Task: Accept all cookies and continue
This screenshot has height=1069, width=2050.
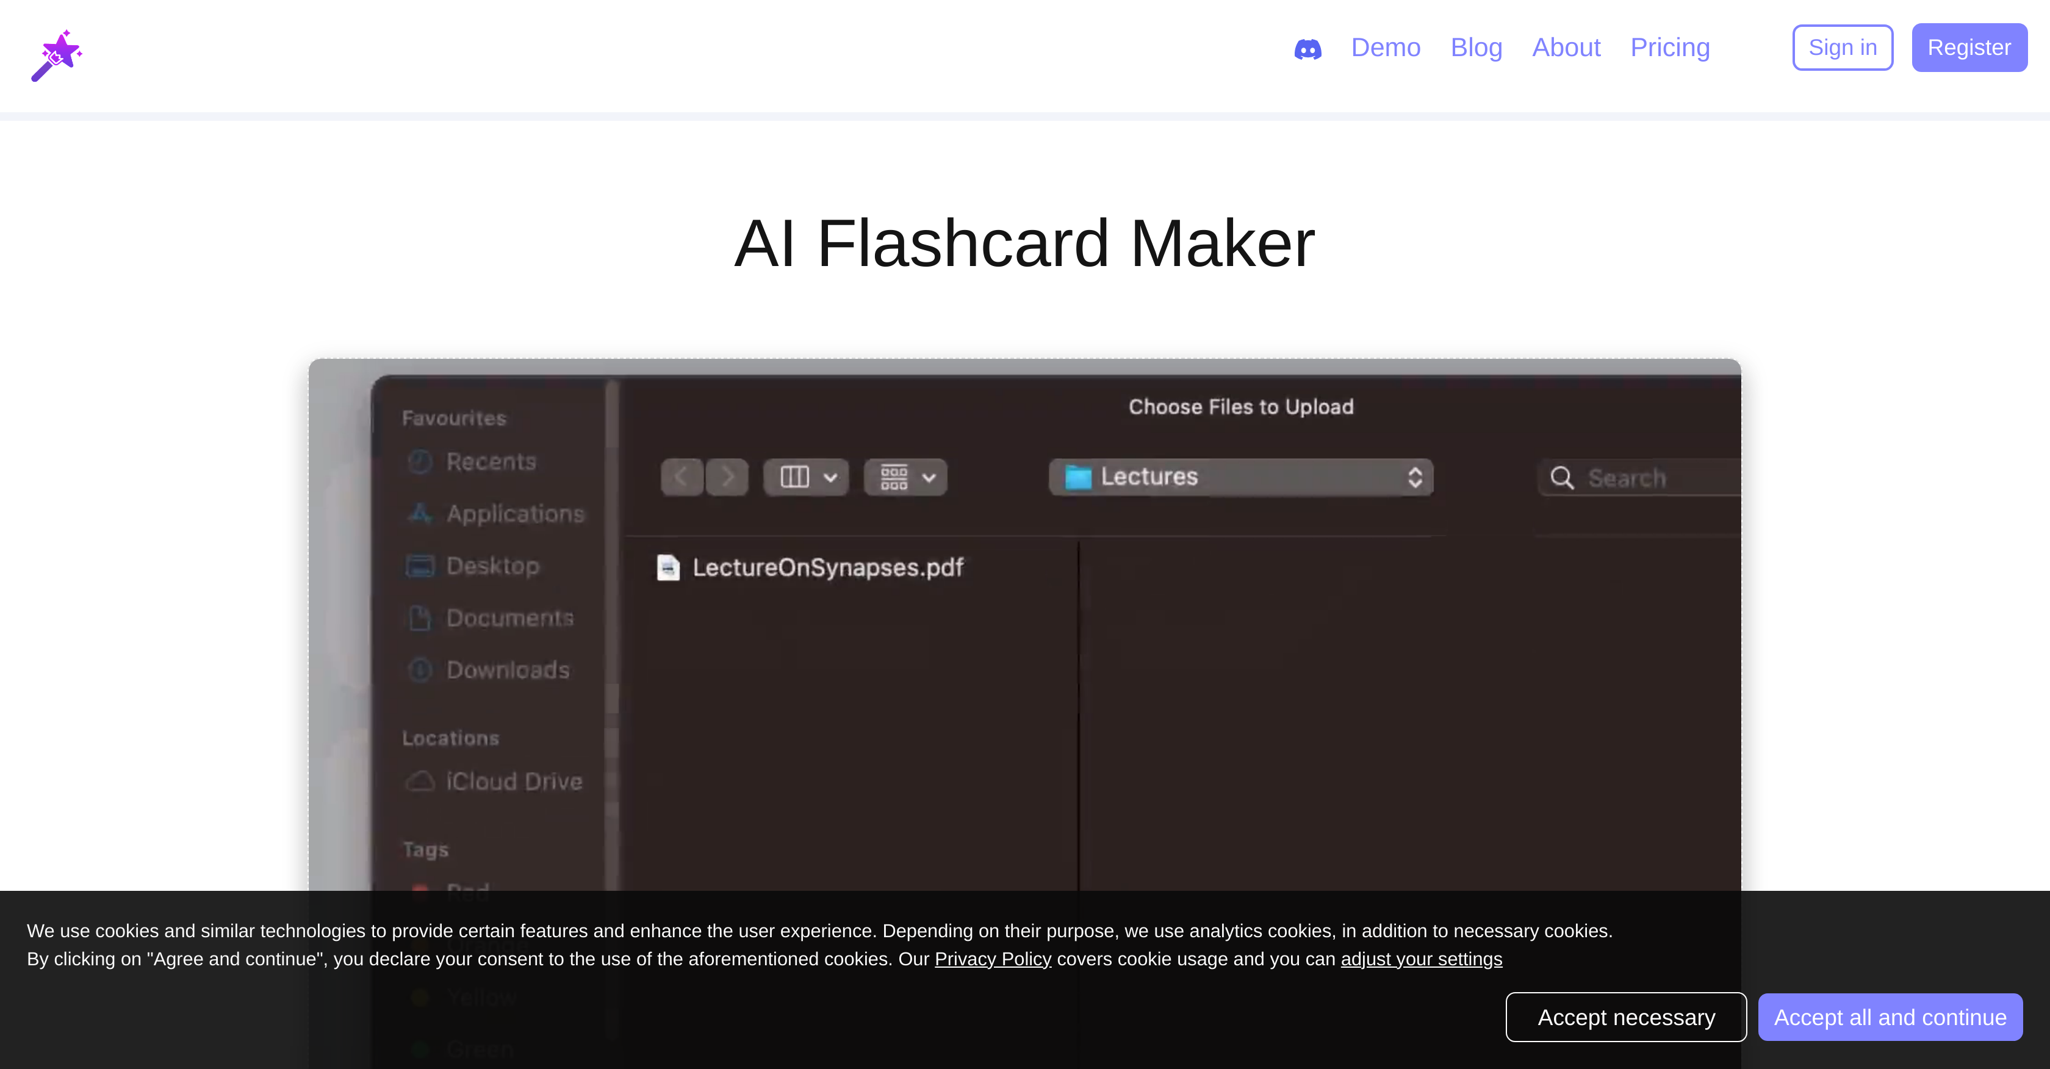Action: (x=1890, y=1017)
